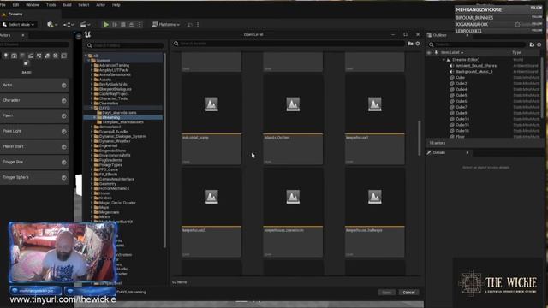Click the Outliner search field
This screenshot has width=548, height=308.
click(477, 44)
